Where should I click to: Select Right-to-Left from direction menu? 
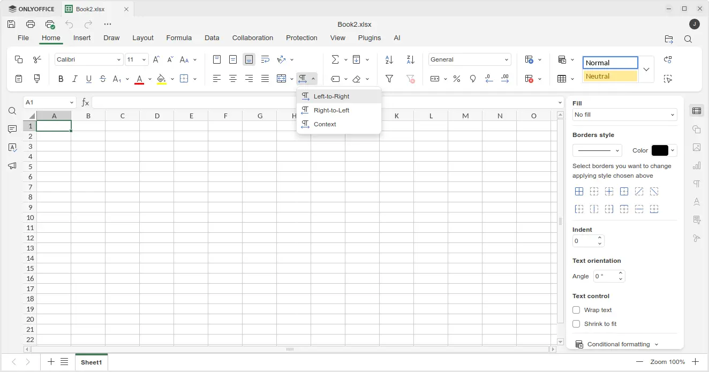click(x=331, y=110)
